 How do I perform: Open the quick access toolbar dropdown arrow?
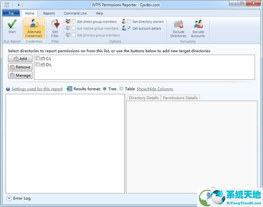[x=18, y=5]
